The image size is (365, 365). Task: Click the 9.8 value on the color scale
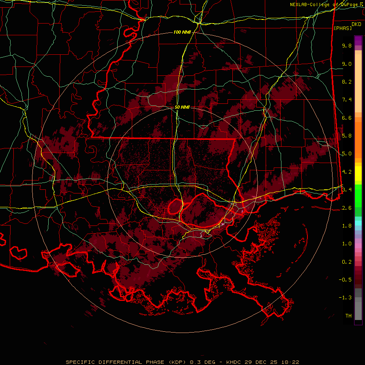coord(347,45)
